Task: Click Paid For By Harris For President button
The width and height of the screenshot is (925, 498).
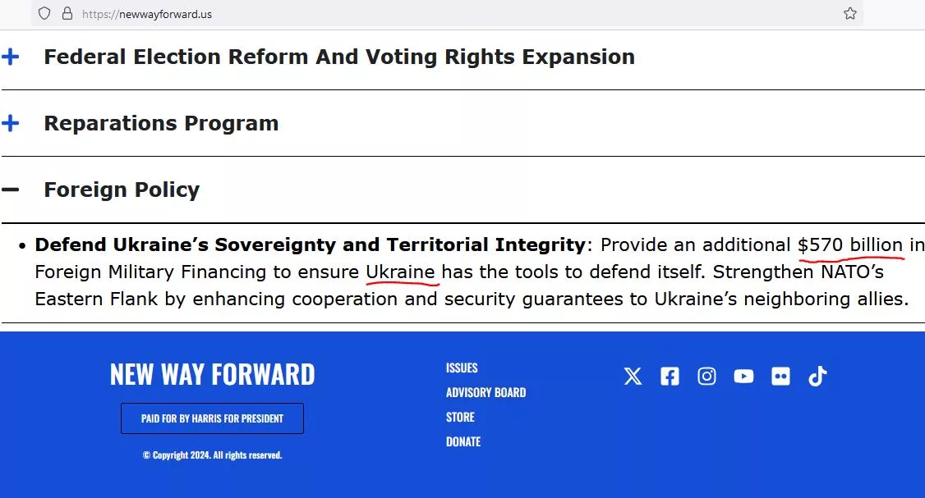Action: click(x=212, y=418)
